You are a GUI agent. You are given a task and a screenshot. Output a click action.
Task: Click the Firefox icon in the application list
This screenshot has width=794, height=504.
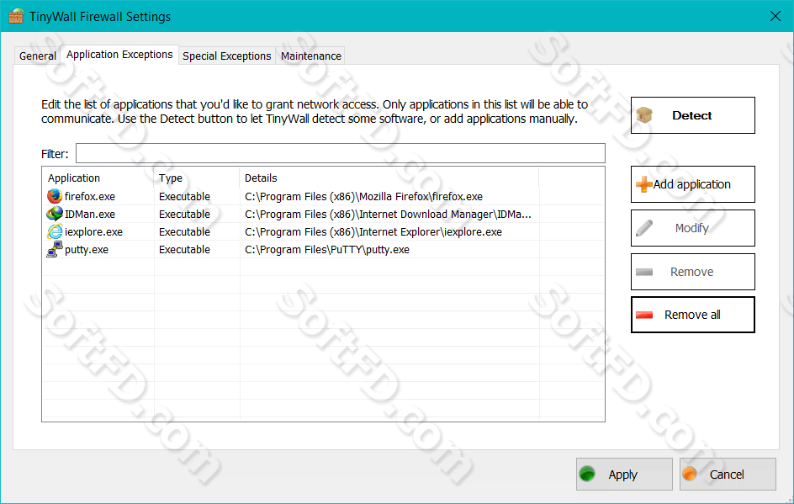tap(55, 196)
